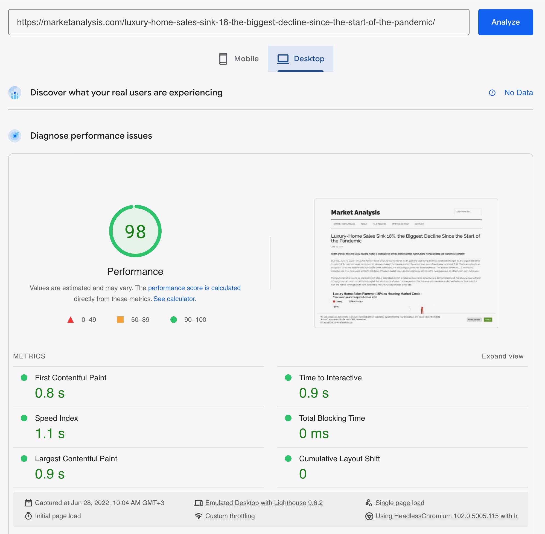Click the URL input field
This screenshot has height=534, width=545.
tap(238, 22)
